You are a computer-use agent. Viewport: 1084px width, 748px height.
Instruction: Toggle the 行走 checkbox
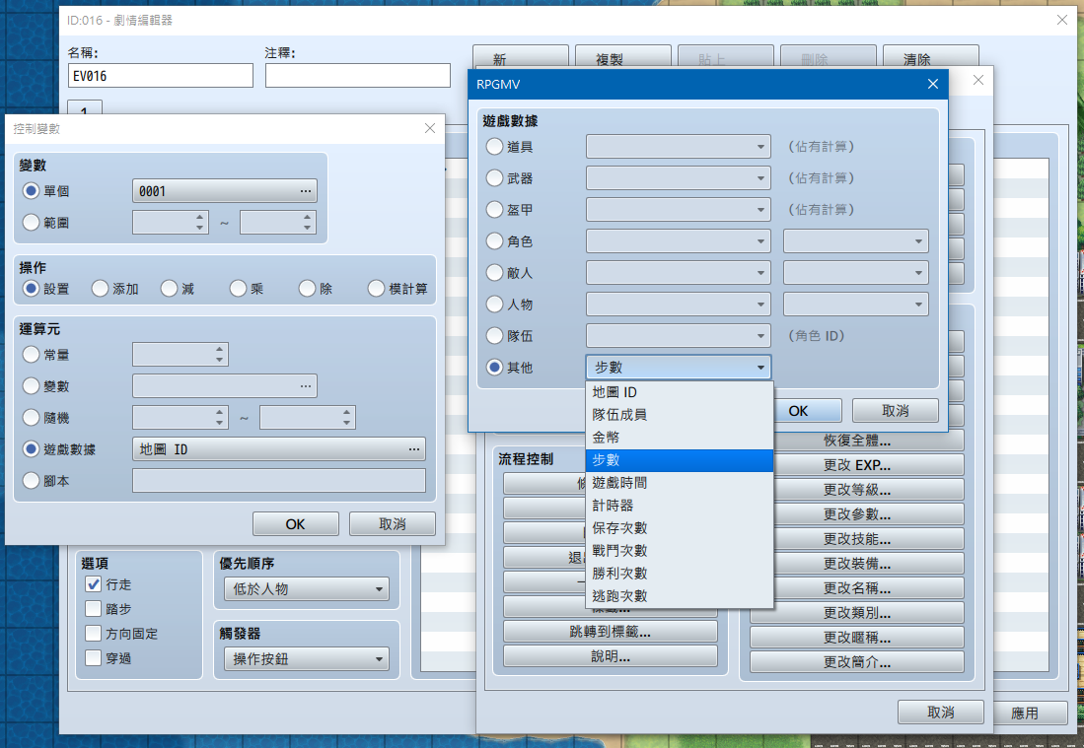(94, 584)
